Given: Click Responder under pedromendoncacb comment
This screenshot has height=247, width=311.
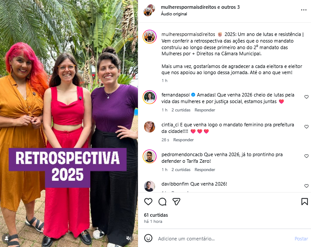Looking at the screenshot, I should tap(205, 170).
